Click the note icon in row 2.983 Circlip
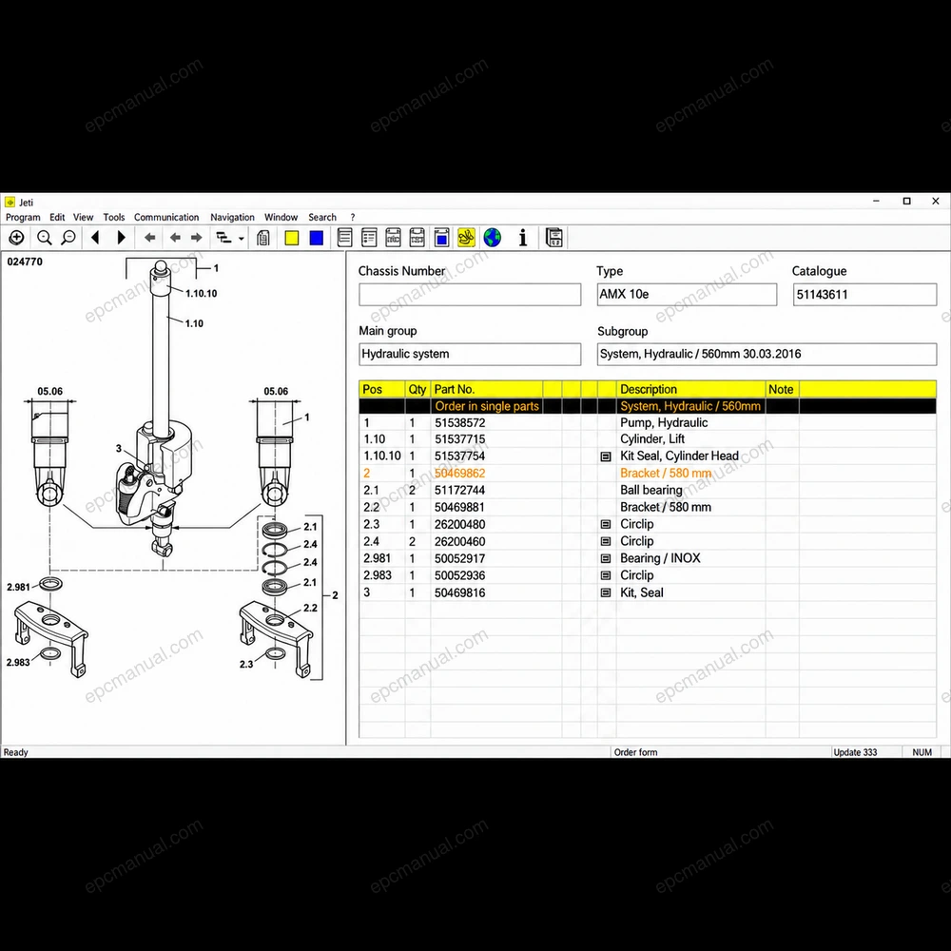Screen dimensions: 951x951 coord(605,575)
